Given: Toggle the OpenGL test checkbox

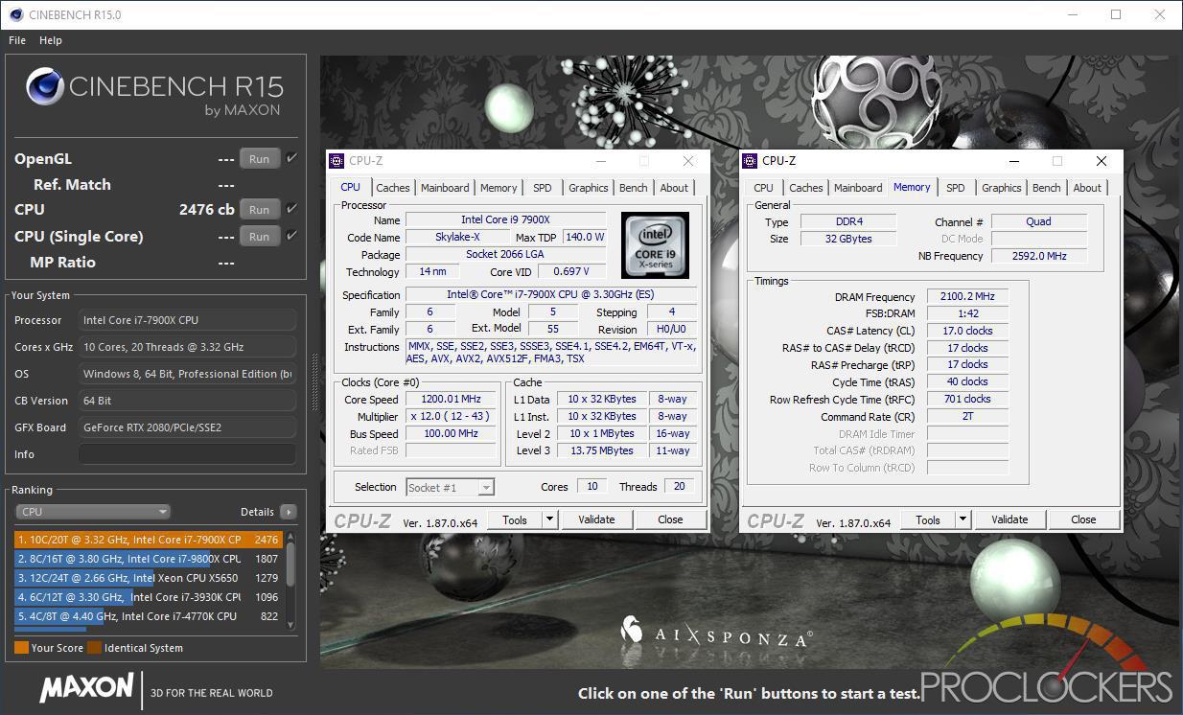Looking at the screenshot, I should (x=291, y=158).
